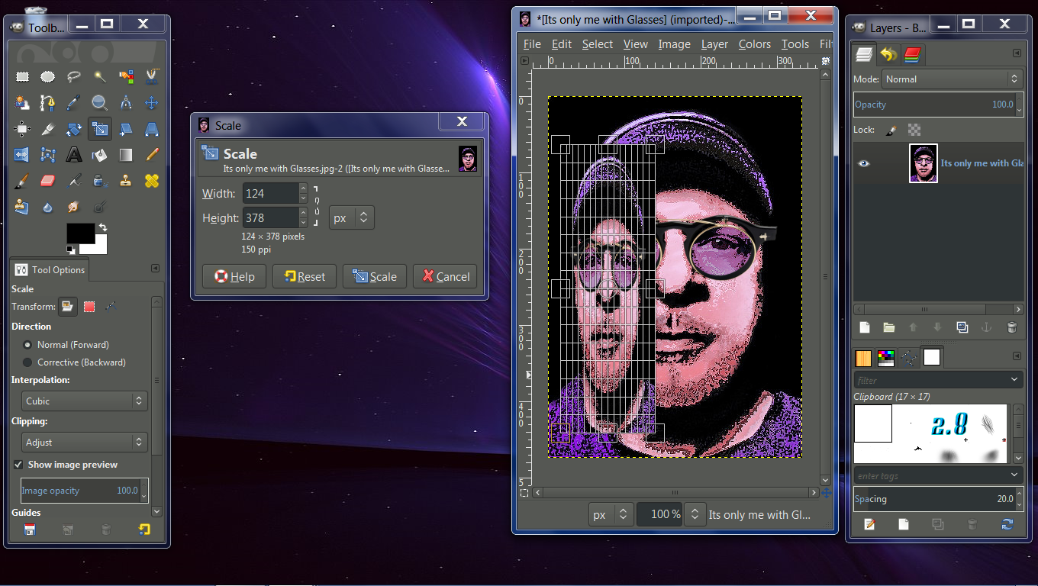This screenshot has width=1038, height=586.
Task: Hide the Its only me with Glasses layer
Action: pyautogui.click(x=863, y=163)
